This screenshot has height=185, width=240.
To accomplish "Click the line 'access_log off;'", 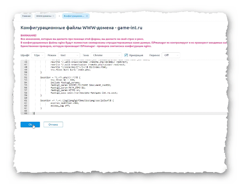I will tap(60, 105).
